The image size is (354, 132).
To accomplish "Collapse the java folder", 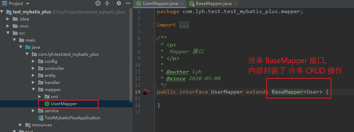I will click(21, 47).
